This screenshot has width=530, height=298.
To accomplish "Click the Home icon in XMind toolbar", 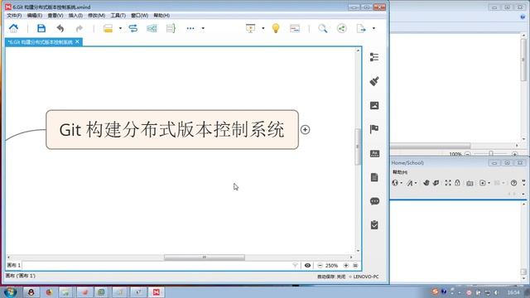I will tap(13, 28).
